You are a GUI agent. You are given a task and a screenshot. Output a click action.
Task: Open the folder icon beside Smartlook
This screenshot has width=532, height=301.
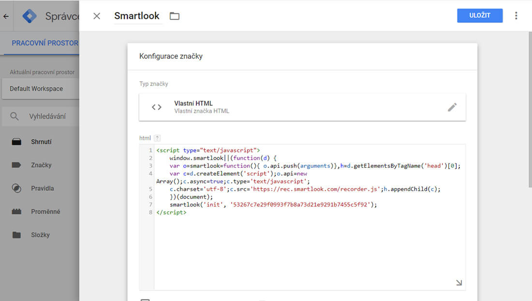tap(175, 16)
